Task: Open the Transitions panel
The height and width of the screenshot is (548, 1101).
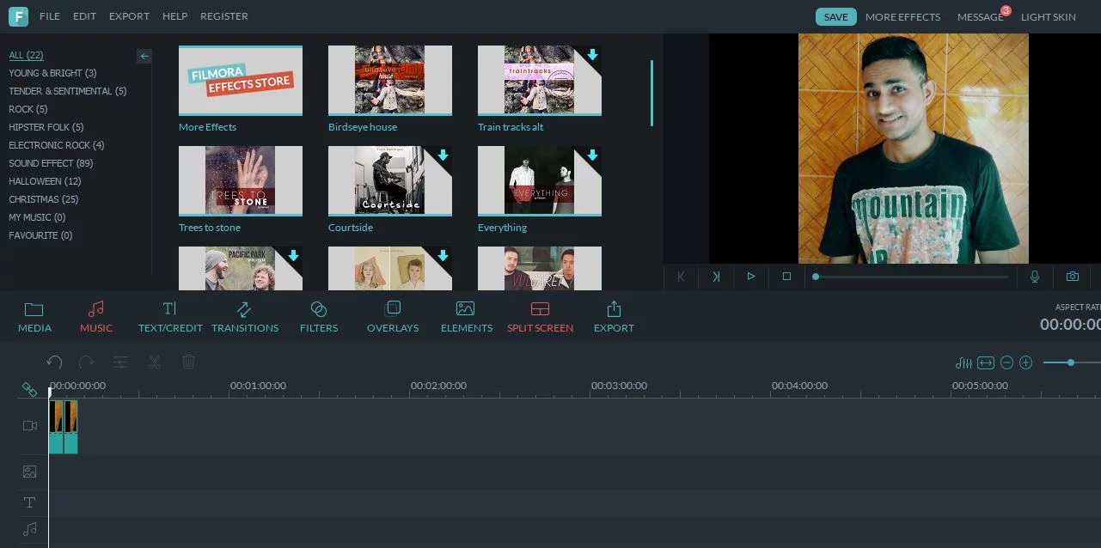Action: [244, 316]
